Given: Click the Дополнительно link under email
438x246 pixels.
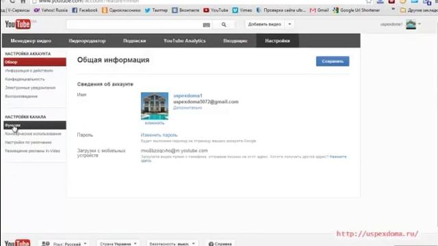Looking at the screenshot, I should (188, 108).
